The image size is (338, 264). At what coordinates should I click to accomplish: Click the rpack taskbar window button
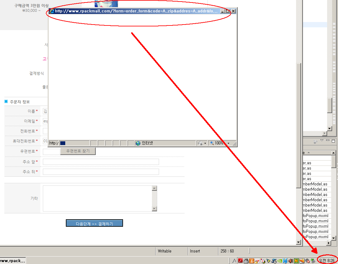(x=12, y=261)
